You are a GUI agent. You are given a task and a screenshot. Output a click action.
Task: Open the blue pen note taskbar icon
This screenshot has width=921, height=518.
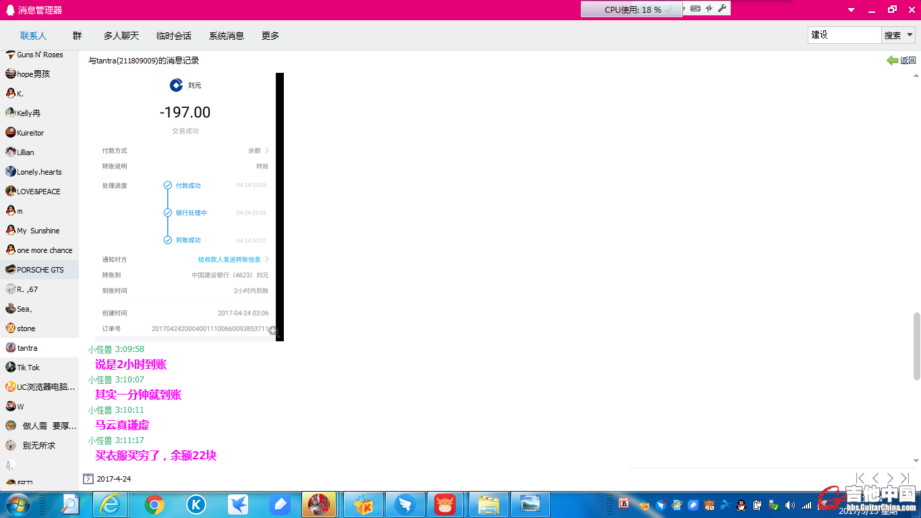pos(279,505)
